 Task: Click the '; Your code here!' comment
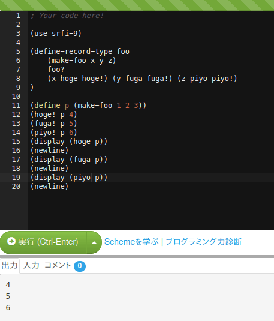click(67, 16)
